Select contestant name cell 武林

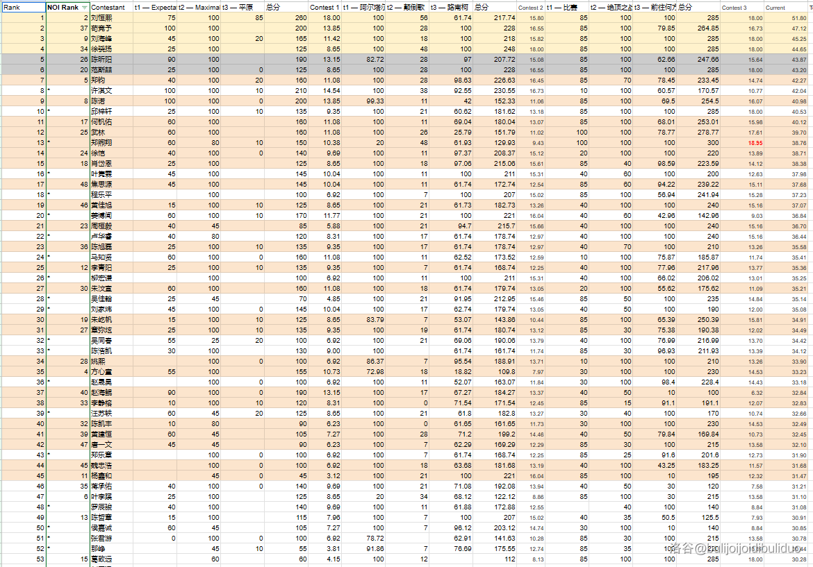[x=110, y=132]
